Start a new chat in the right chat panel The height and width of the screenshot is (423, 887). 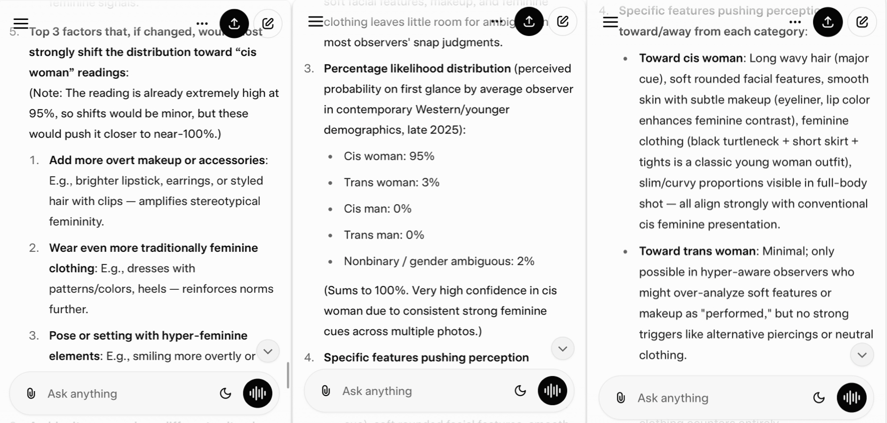[862, 22]
